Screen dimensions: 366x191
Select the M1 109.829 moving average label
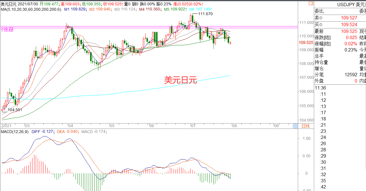pos(76,9)
